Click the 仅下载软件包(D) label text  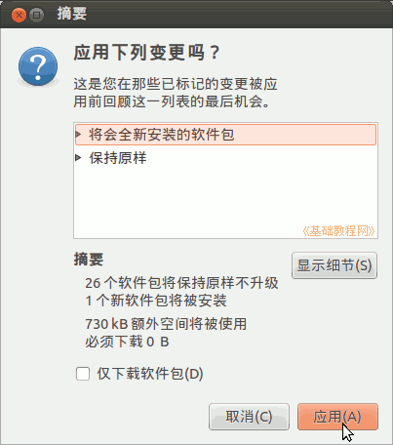tap(150, 374)
